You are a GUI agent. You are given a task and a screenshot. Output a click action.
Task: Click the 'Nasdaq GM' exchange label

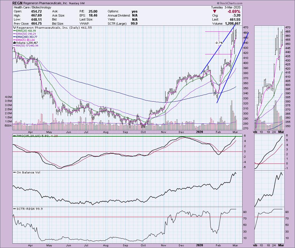(77, 3)
